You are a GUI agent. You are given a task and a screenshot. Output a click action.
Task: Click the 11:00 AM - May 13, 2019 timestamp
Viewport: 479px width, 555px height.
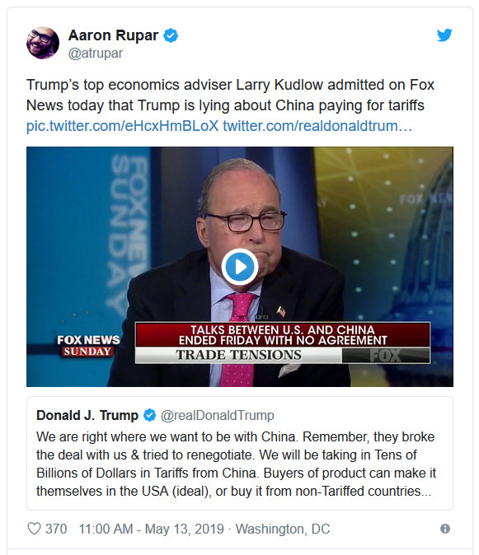[x=151, y=529]
